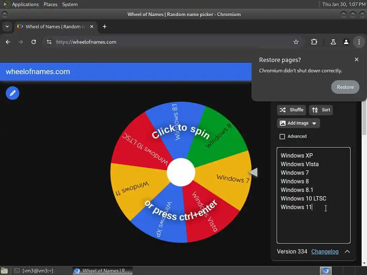This screenshot has height=275, width=367.
Task: Click the red Windows 10 LTSC slice
Action: click(x=143, y=145)
